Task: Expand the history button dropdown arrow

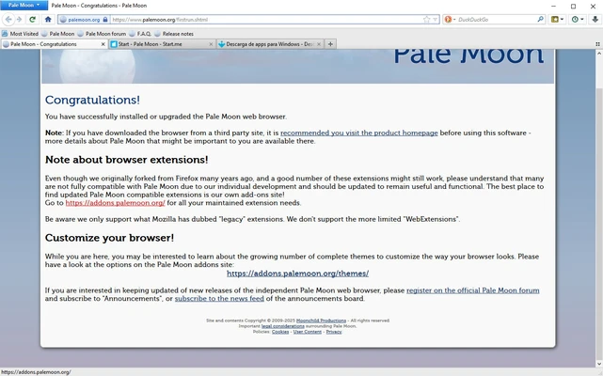Action: click(x=582, y=19)
